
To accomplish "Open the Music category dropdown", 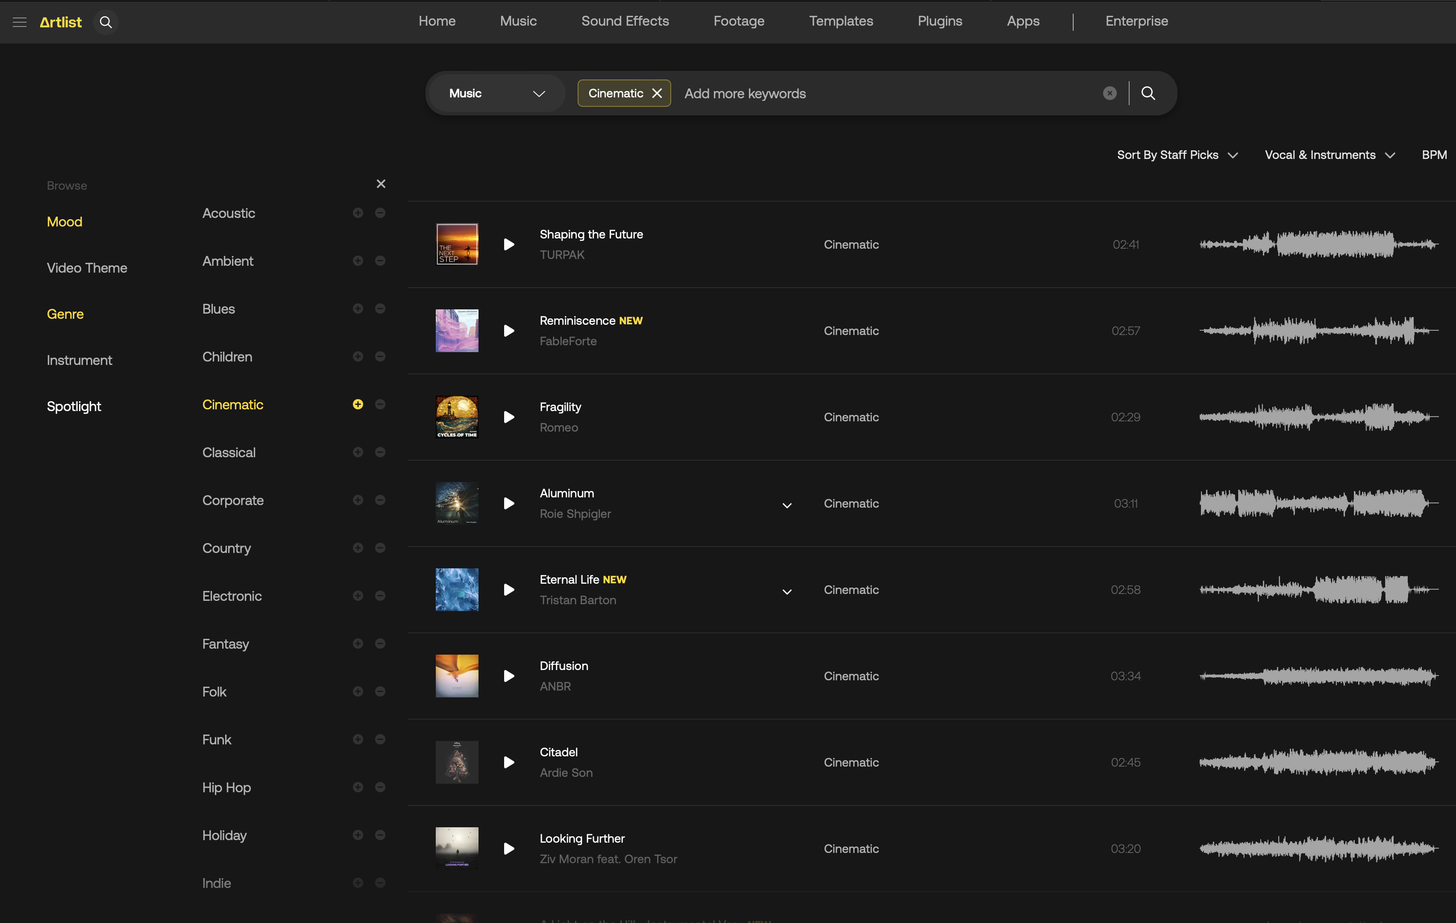I will click(x=496, y=93).
